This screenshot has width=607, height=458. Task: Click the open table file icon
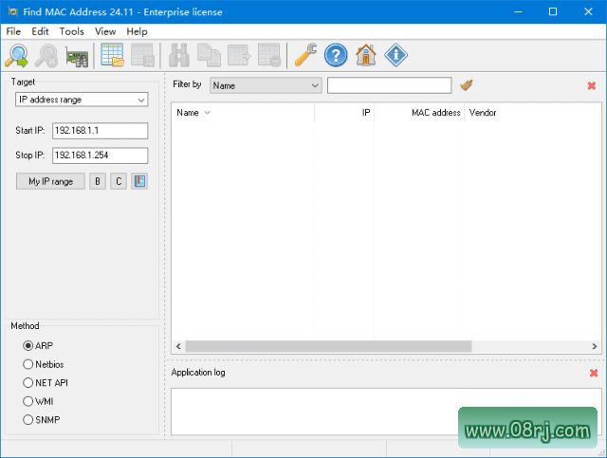(113, 56)
